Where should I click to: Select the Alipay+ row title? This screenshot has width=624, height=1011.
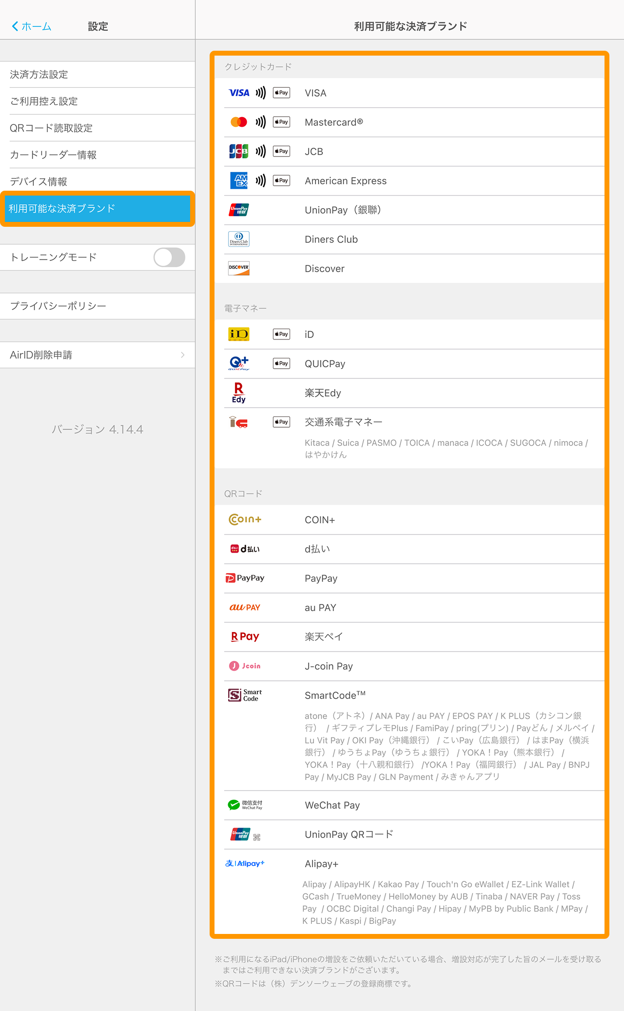click(321, 864)
